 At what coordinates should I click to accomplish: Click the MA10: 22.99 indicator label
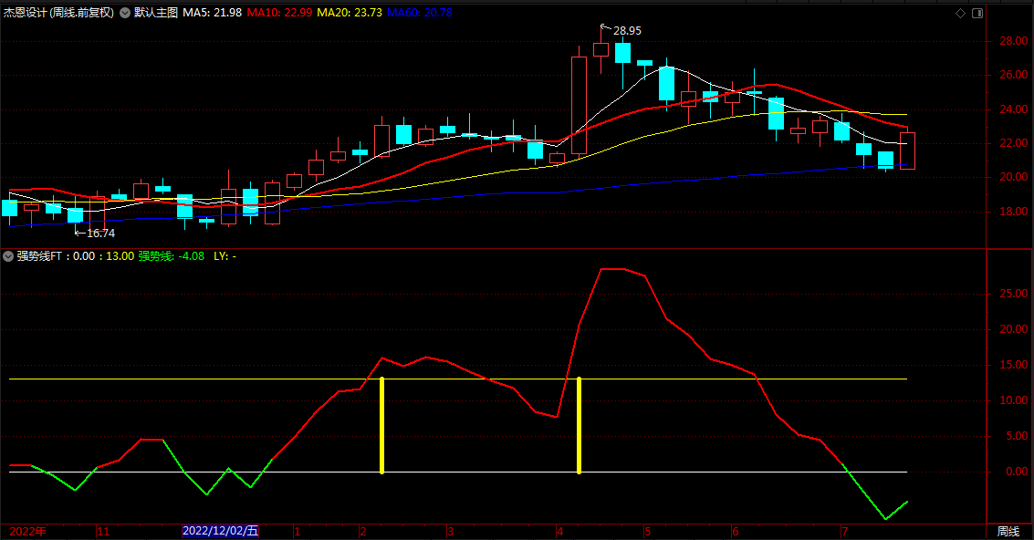(x=279, y=13)
